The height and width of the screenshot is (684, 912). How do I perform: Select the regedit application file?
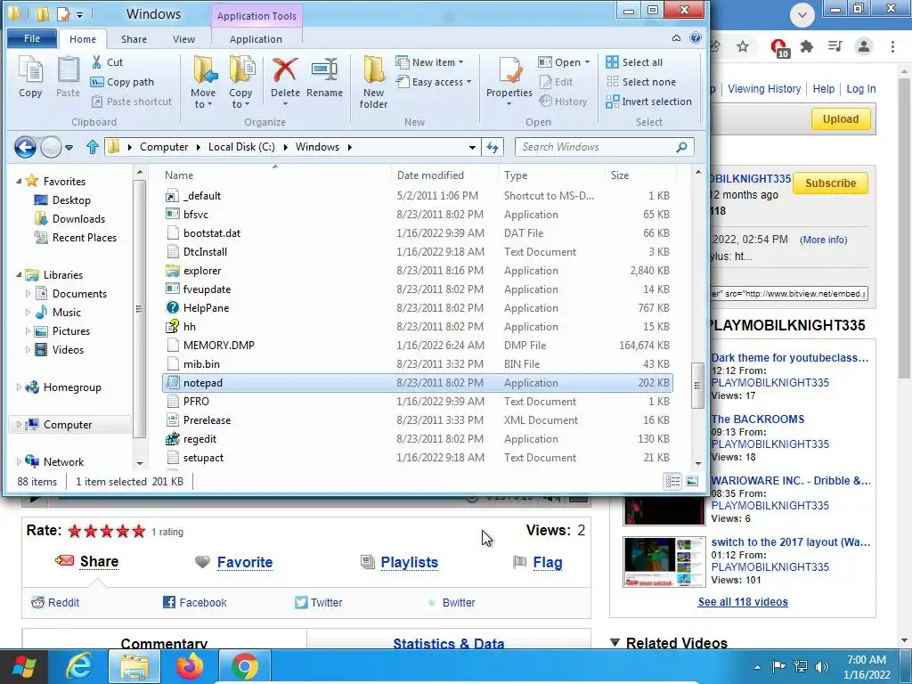pyautogui.click(x=417, y=439)
